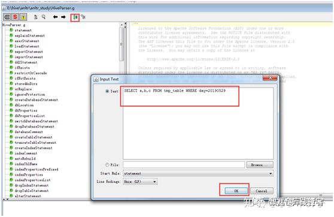334x217 pixels.
Task: Select the indexProperties rule
Action: click(x=29, y=174)
